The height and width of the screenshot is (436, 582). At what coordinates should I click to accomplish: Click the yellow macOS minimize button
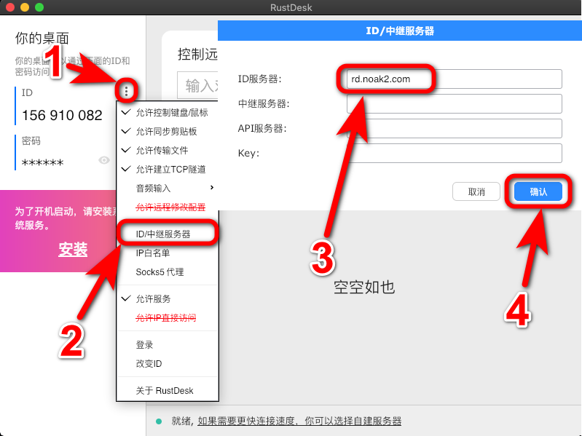[x=25, y=7]
